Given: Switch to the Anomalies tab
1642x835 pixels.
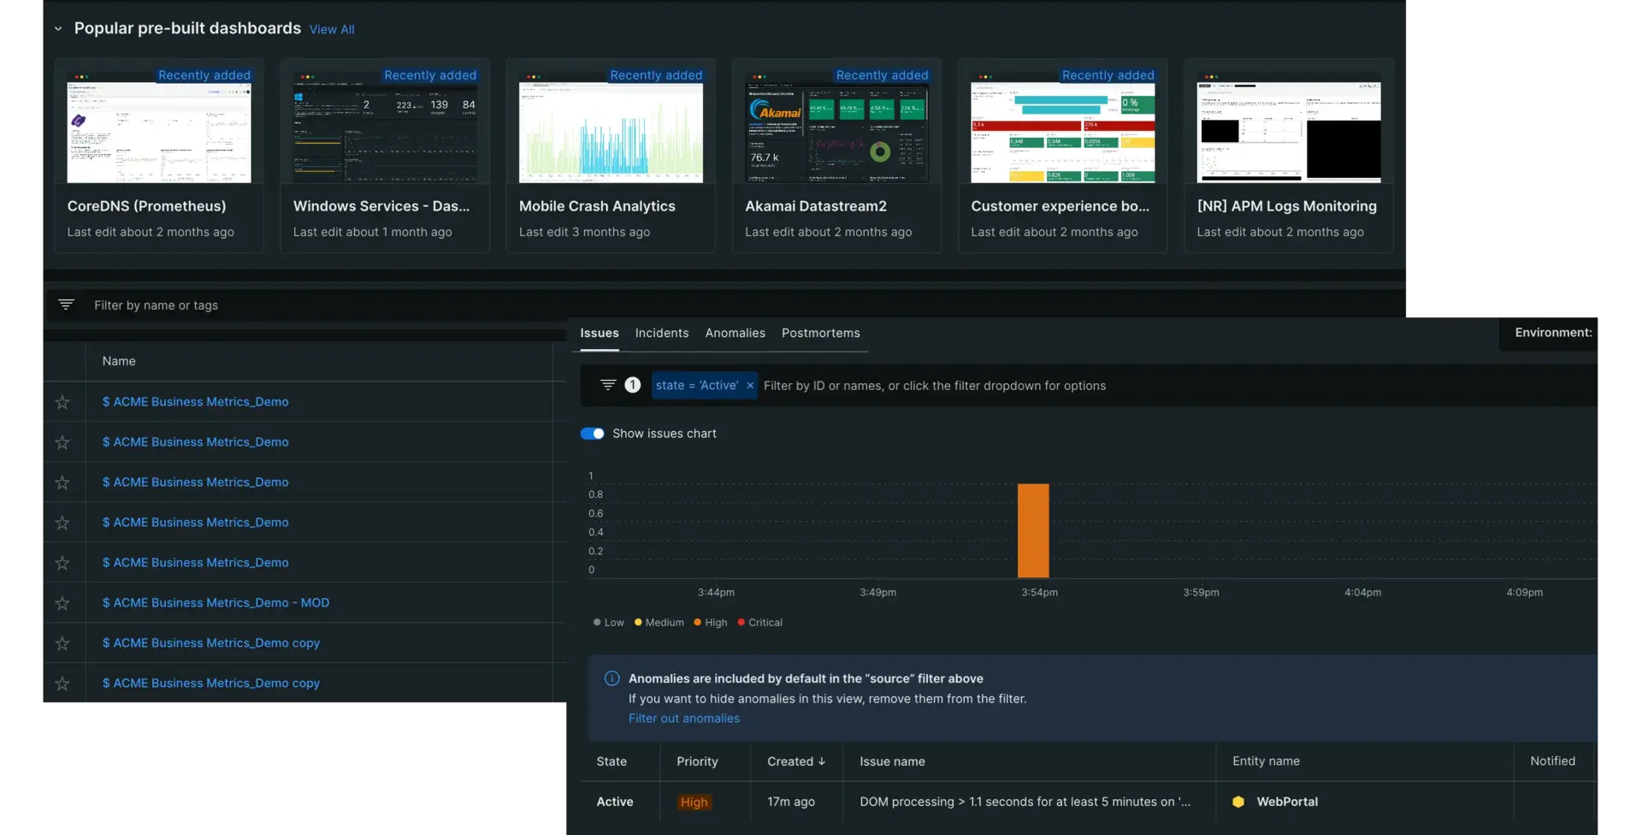Looking at the screenshot, I should point(735,334).
